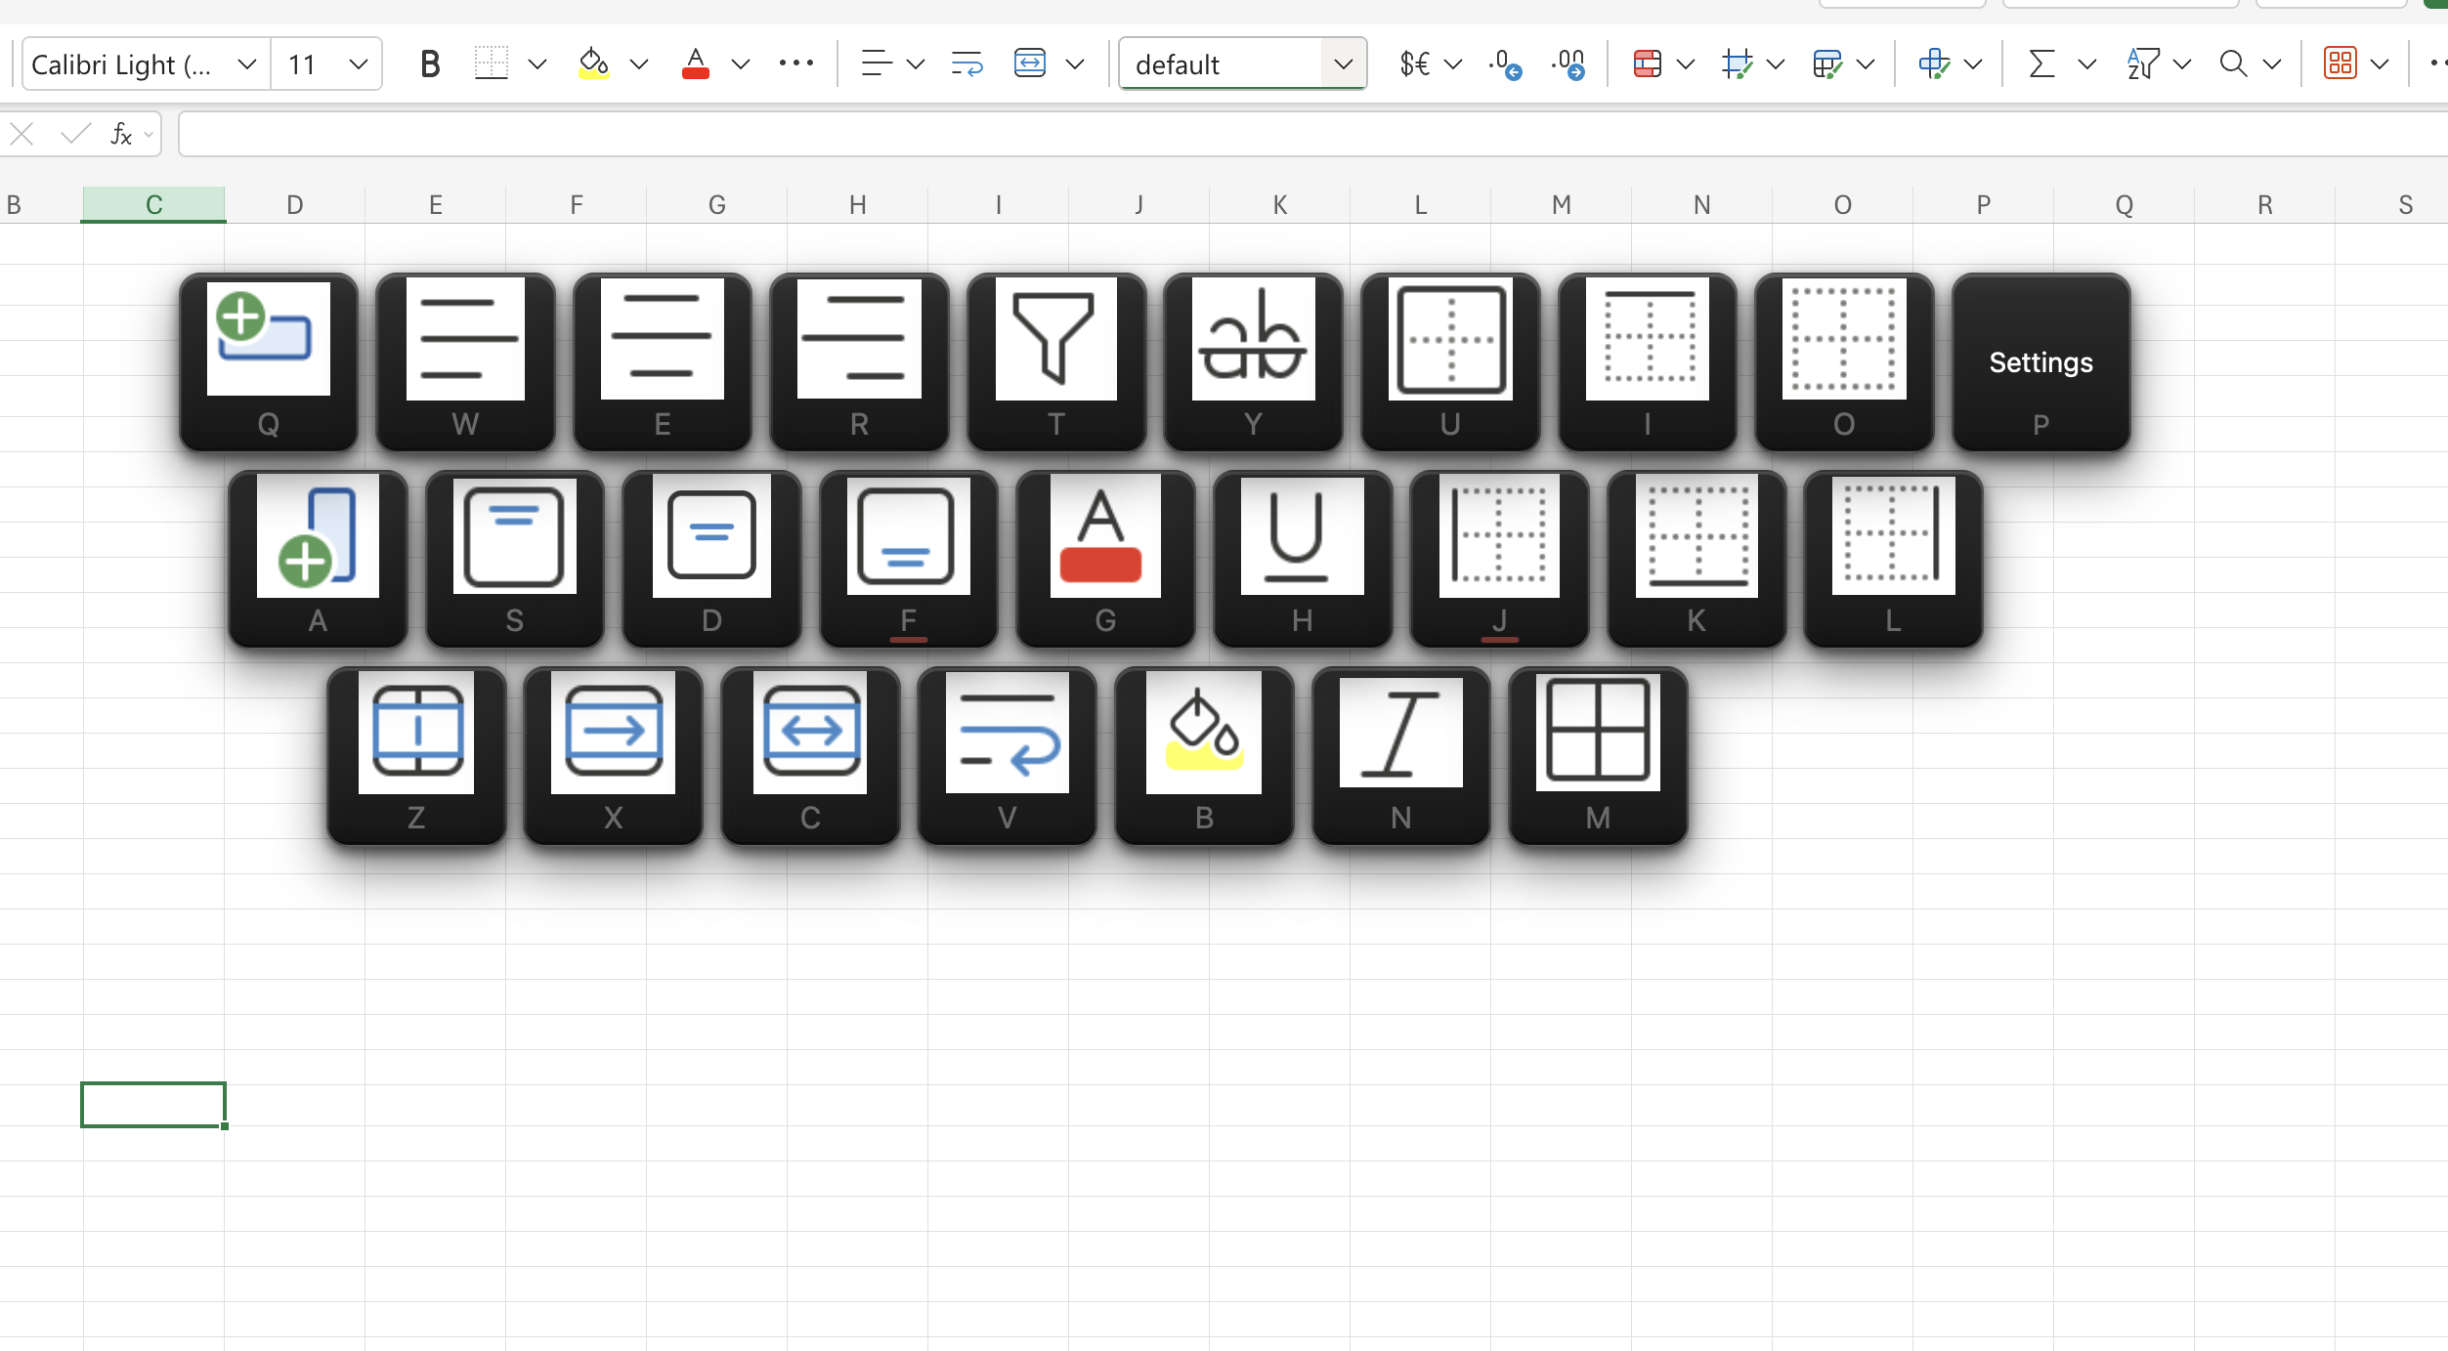2448x1351 pixels.
Task: Expand the borders dropdown arrow
Action: [x=537, y=63]
